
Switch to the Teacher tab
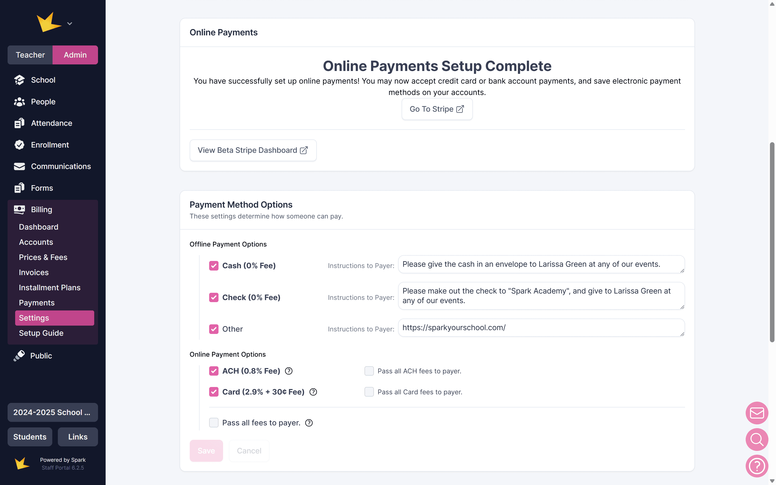(30, 55)
